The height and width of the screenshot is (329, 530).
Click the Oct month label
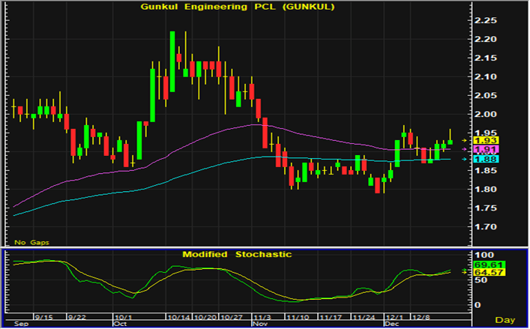click(121, 324)
